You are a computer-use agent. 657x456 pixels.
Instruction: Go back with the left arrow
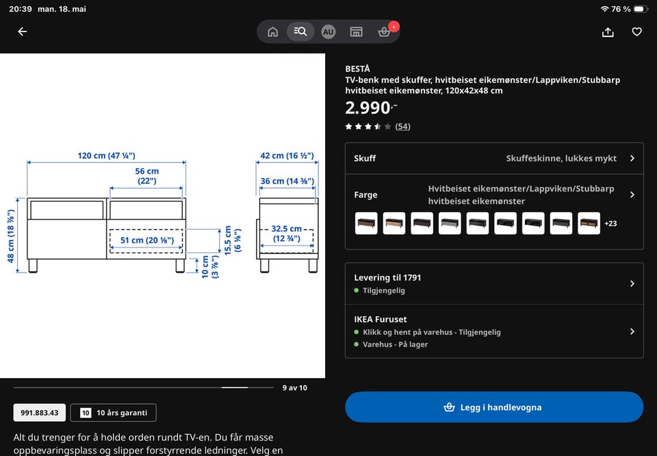tap(22, 31)
